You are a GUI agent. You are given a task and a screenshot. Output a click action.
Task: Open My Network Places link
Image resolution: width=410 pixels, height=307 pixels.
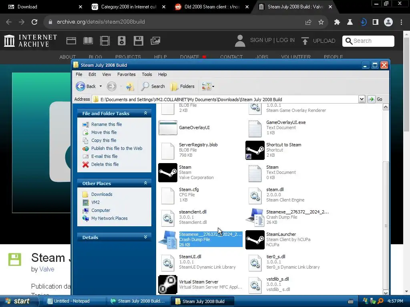pos(109,218)
